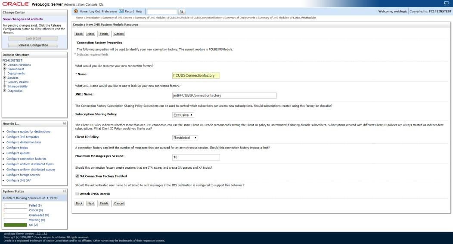Click Configure JMS SAF link
The width and height of the screenshot is (453, 244).
[x=19, y=180]
